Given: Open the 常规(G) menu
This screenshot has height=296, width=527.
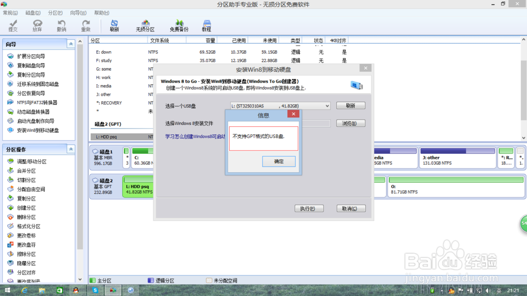Looking at the screenshot, I should click(11, 13).
